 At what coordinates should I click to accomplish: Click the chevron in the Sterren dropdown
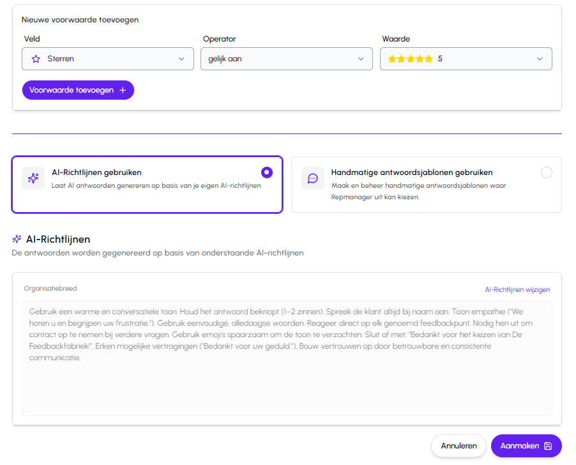(x=181, y=59)
